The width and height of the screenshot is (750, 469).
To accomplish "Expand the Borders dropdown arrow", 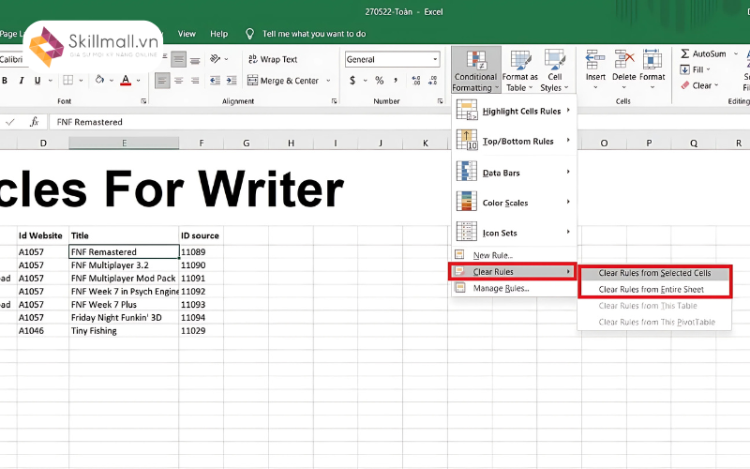I will coord(81,81).
